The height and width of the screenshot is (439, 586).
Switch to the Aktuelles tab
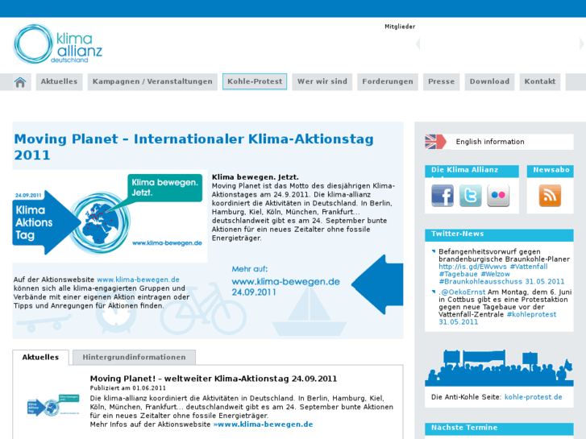40,358
